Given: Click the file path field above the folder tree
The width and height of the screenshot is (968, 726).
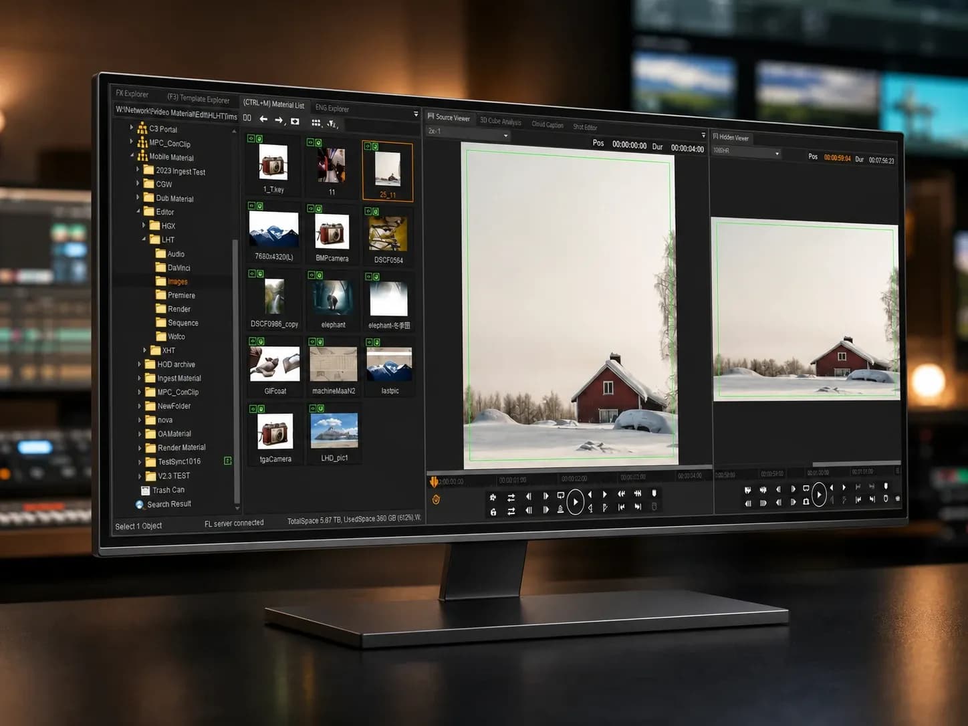Looking at the screenshot, I should click(175, 112).
